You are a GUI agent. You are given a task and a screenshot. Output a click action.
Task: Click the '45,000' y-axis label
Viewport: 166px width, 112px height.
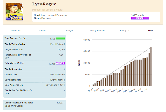tap(87, 51)
